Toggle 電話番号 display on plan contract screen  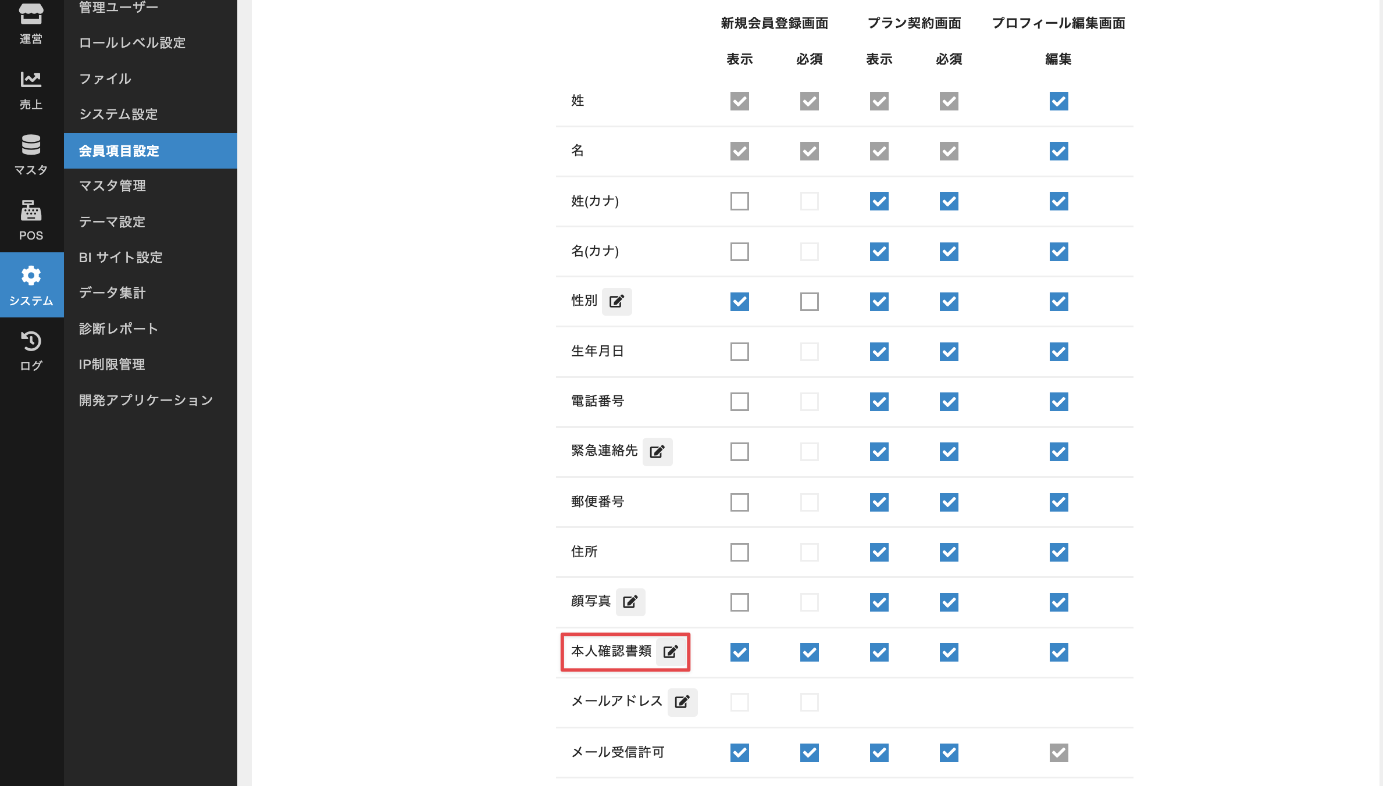click(x=879, y=402)
